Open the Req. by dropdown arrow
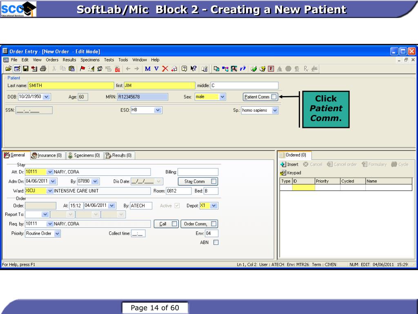Screen dimensions: 418x314 50,224
